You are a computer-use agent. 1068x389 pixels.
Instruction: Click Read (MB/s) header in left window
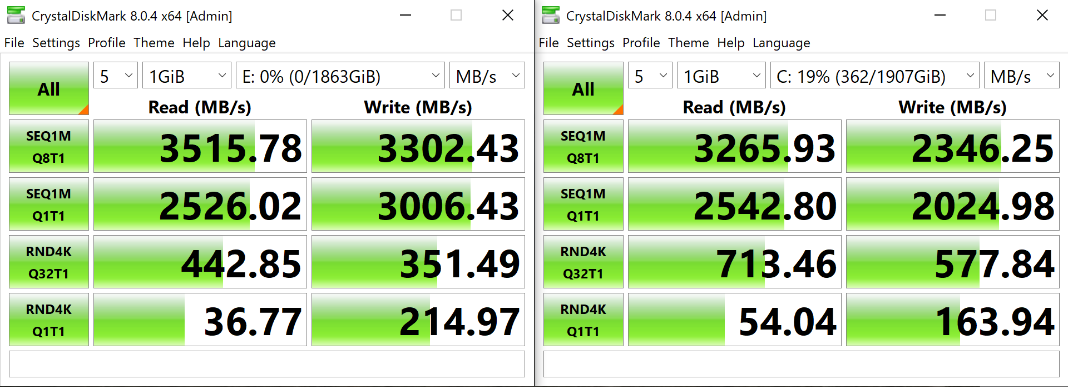(200, 107)
